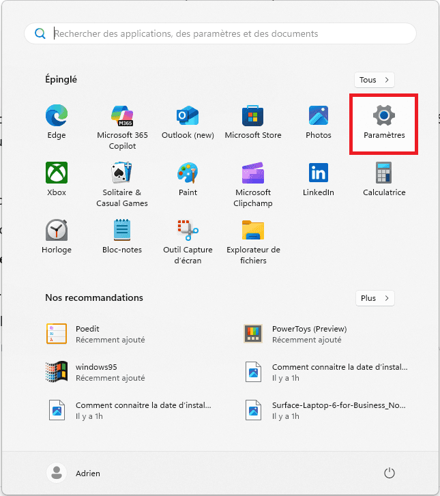Launch Bloc-notes notepad

122,230
